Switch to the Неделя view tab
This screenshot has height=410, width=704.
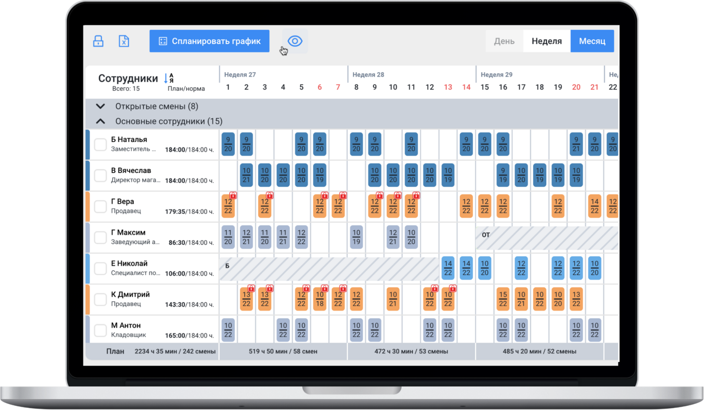point(546,41)
